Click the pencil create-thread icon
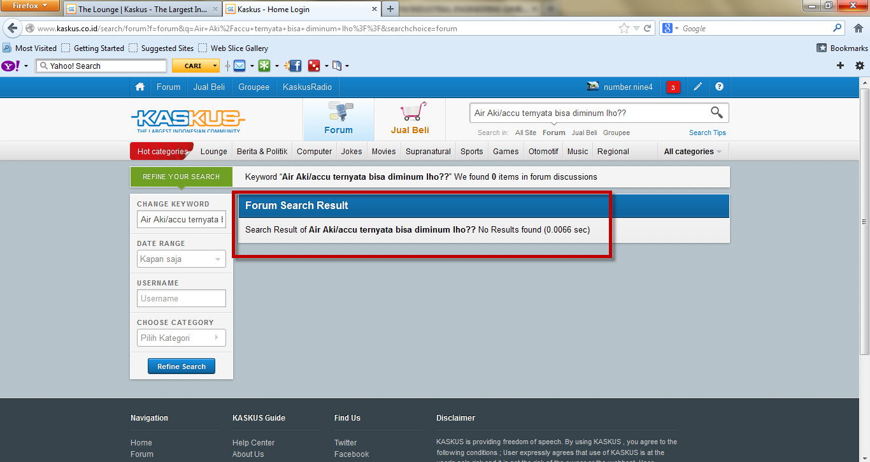The height and width of the screenshot is (462, 870). click(698, 87)
